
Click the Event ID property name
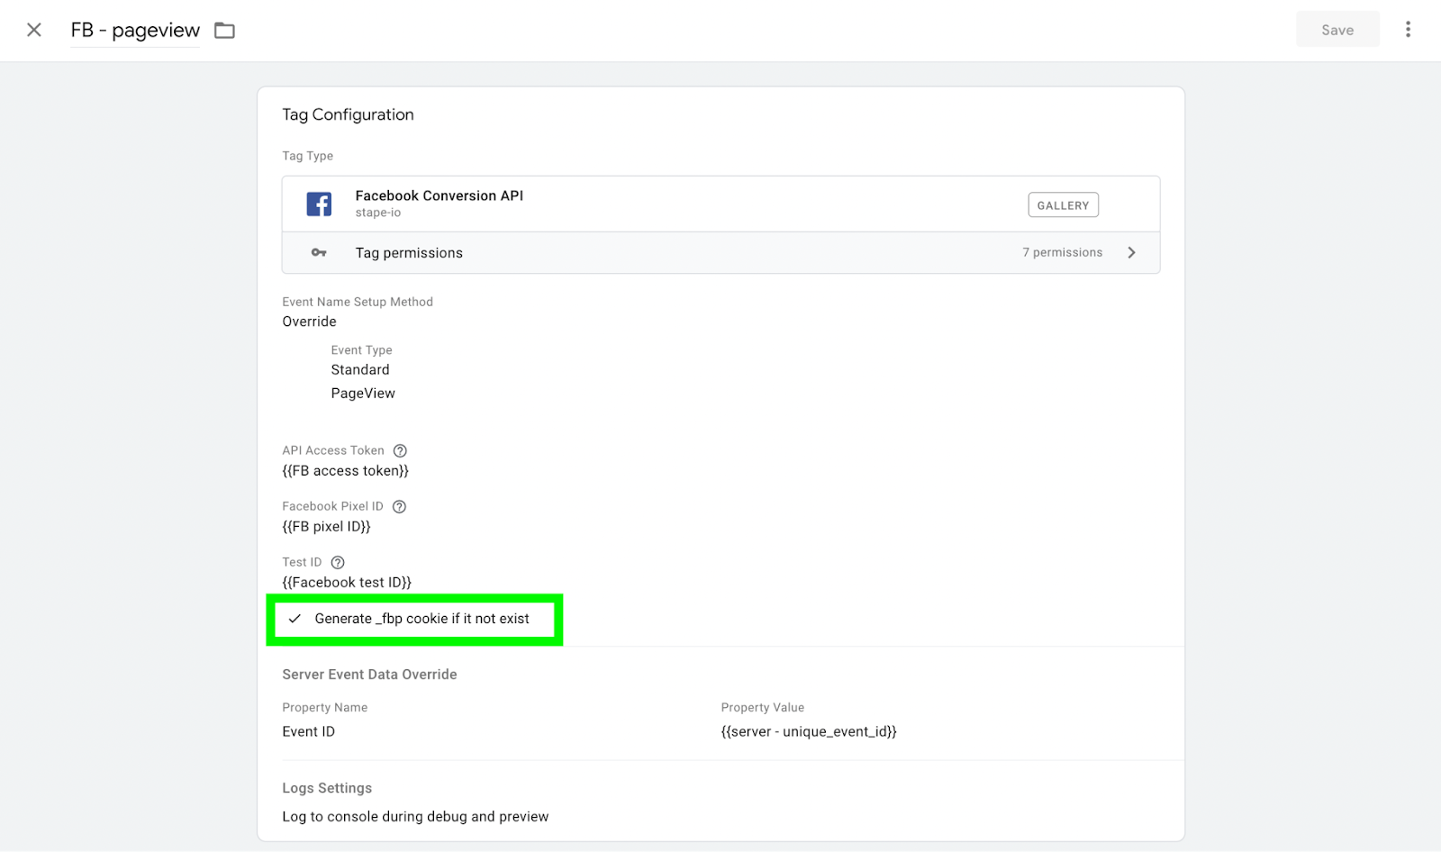pyautogui.click(x=308, y=732)
